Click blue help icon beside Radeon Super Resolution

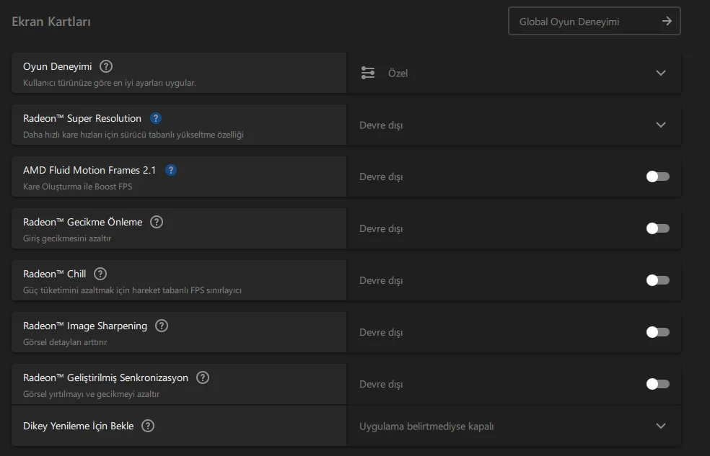(x=156, y=118)
